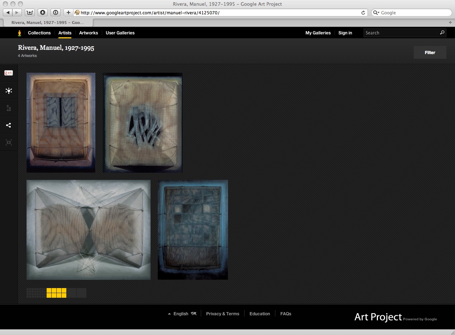This screenshot has height=335, width=455.
Task: Go forward with Safari forward arrow
Action: [17, 13]
